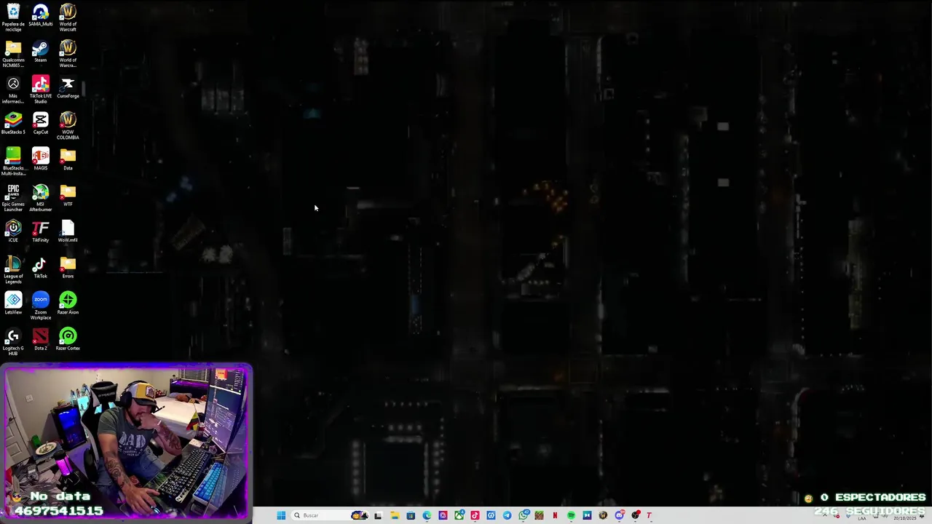Open the Logitech G HUB desktop shortcut
The height and width of the screenshot is (524, 932).
(13, 342)
